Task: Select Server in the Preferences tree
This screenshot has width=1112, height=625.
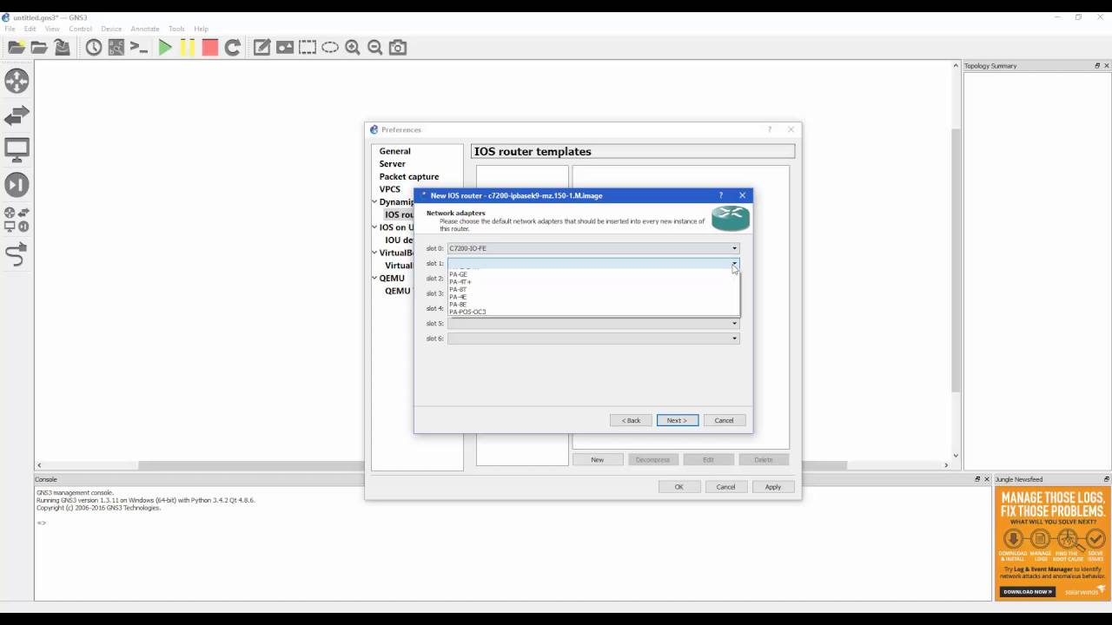Action: [392, 163]
